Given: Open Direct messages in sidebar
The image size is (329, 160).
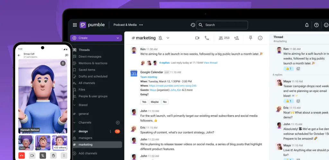Looking at the screenshot, I should 90,57.
